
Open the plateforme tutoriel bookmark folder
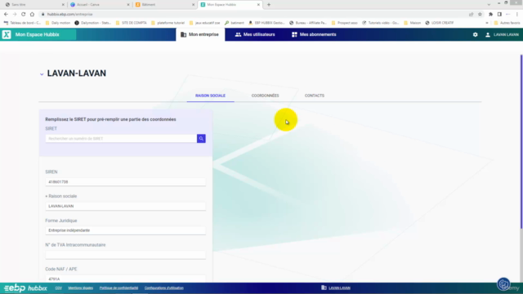[x=168, y=23]
